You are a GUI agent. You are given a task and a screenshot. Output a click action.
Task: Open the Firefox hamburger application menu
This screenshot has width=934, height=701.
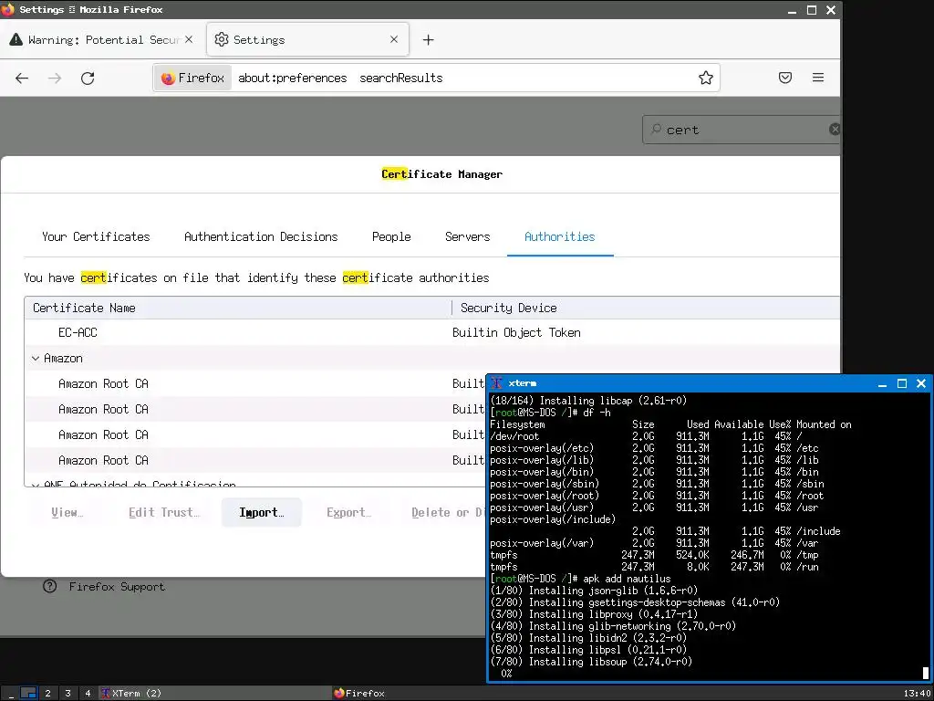[x=818, y=78]
